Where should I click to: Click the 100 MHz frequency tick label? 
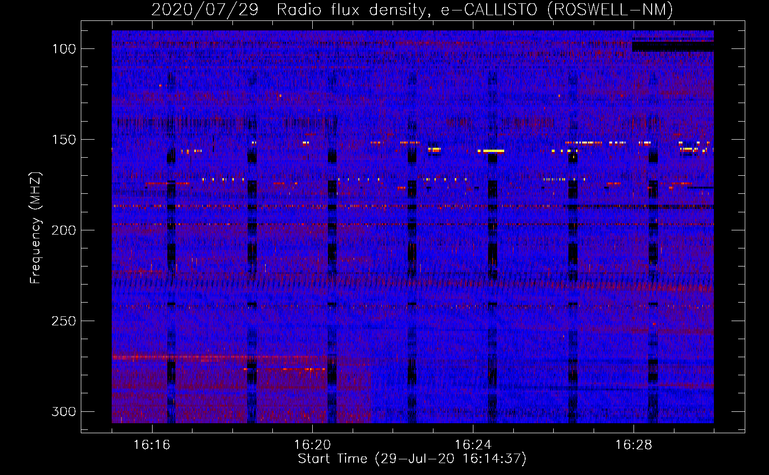coord(64,49)
